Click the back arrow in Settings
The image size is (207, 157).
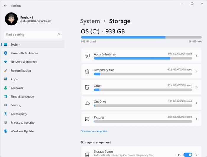tap(5, 6)
